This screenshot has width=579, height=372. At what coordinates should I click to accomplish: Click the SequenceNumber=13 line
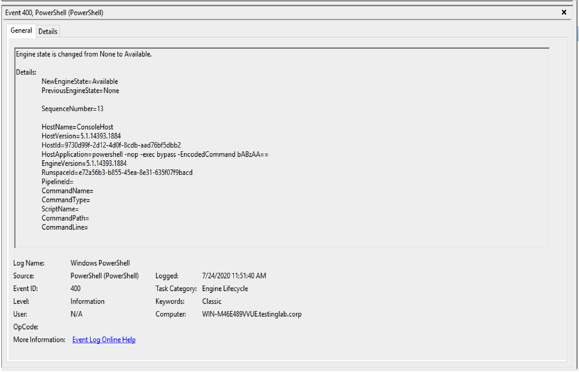point(72,109)
